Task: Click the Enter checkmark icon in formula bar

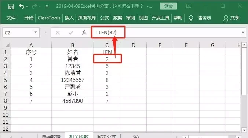Action: 71,33
